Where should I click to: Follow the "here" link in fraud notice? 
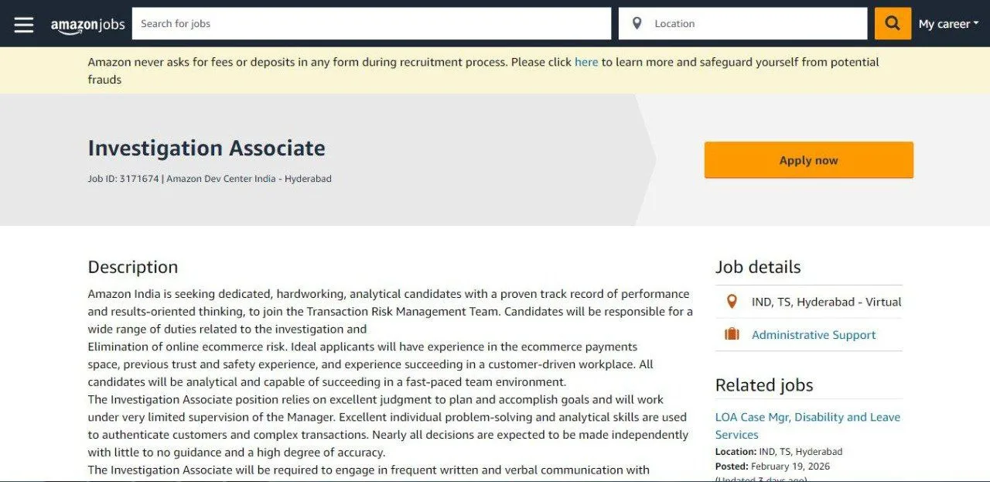(x=586, y=62)
